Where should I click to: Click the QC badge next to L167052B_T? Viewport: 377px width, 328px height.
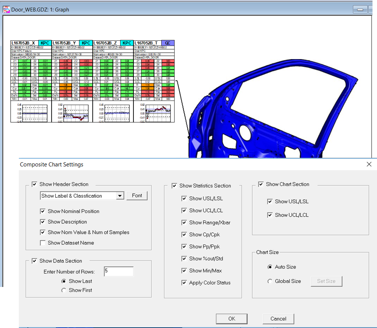click(168, 43)
